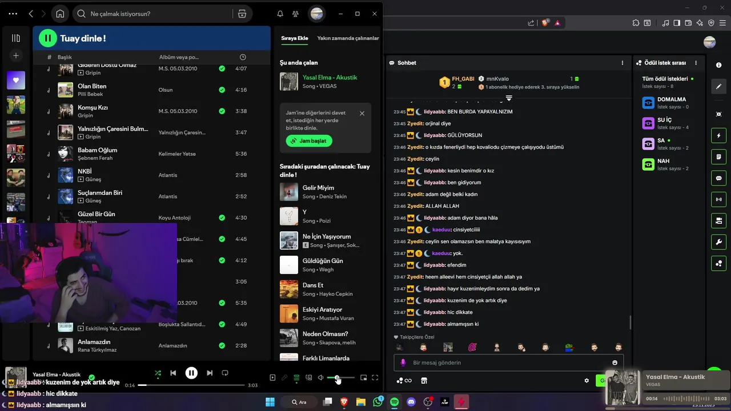This screenshot has width=731, height=411.
Task: Toggle the saved checkmark for Olan Biten
Action: 222,90
